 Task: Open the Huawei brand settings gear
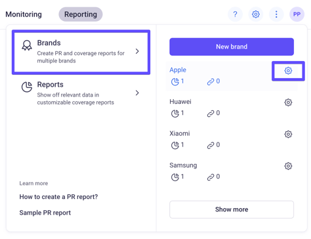(x=288, y=102)
